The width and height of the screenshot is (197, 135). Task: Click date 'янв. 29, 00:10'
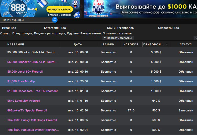(x=78, y=72)
